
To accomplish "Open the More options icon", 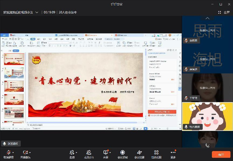I will click(x=173, y=153).
